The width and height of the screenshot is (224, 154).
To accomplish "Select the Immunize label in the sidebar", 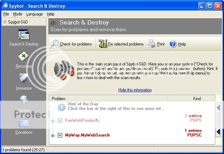I will click(x=24, y=88).
